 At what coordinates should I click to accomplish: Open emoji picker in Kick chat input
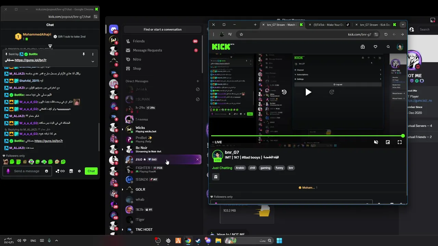point(47,171)
